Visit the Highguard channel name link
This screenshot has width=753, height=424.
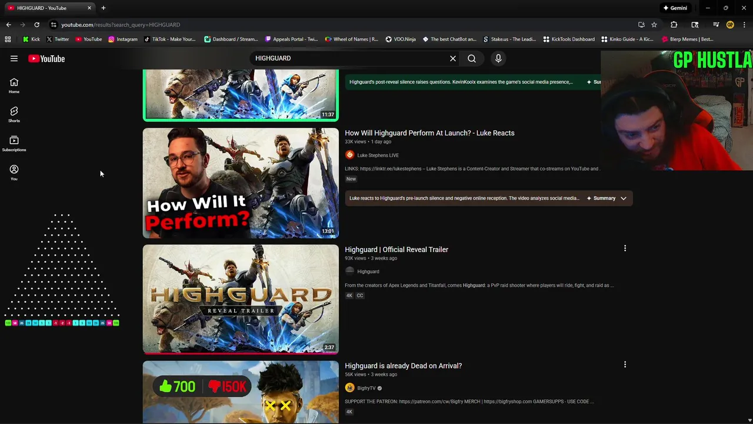368,271
